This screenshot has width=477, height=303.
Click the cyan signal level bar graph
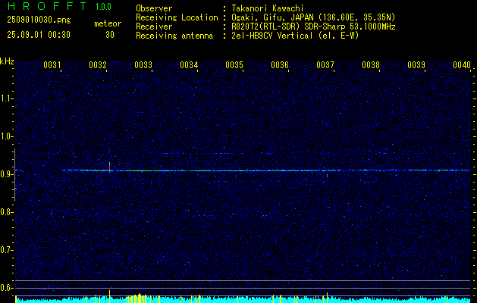click(243, 300)
